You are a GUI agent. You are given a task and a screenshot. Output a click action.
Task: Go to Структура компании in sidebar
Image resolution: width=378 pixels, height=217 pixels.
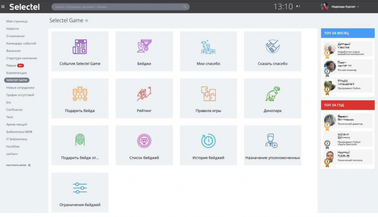point(21,58)
